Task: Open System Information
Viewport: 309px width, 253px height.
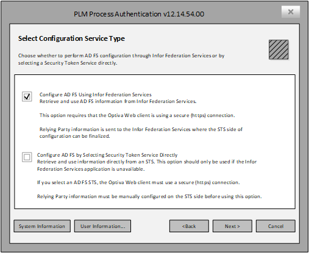Action: [42, 226]
